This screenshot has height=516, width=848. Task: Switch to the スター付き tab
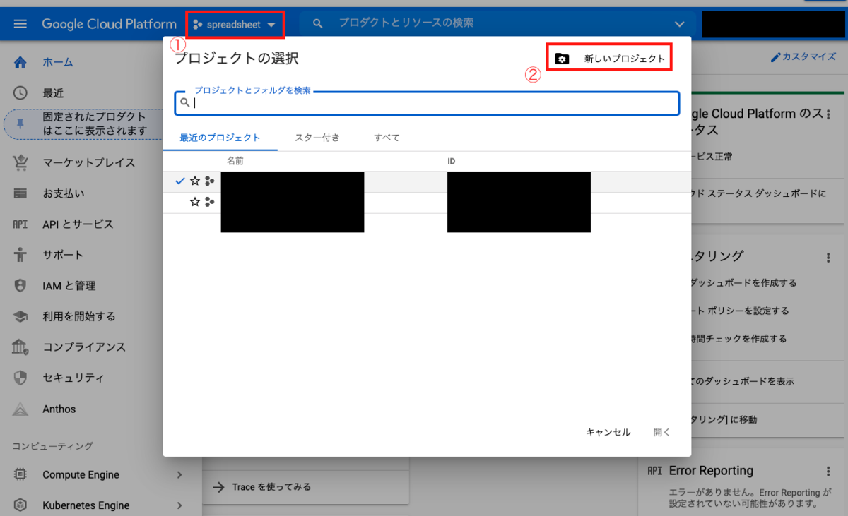coord(317,138)
